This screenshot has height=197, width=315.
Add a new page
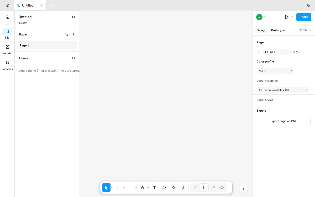pyautogui.click(x=74, y=34)
